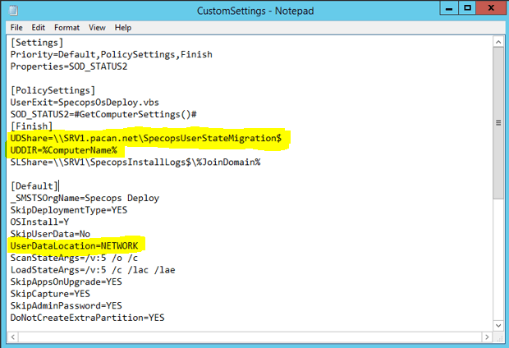Image resolution: width=509 pixels, height=348 pixels.
Task: Click the _SMSTSOrgName=Specops Deploy line
Action: (85, 198)
